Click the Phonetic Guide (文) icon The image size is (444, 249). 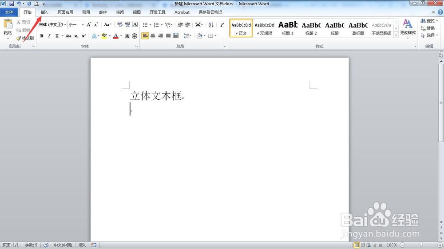pyautogui.click(x=127, y=24)
